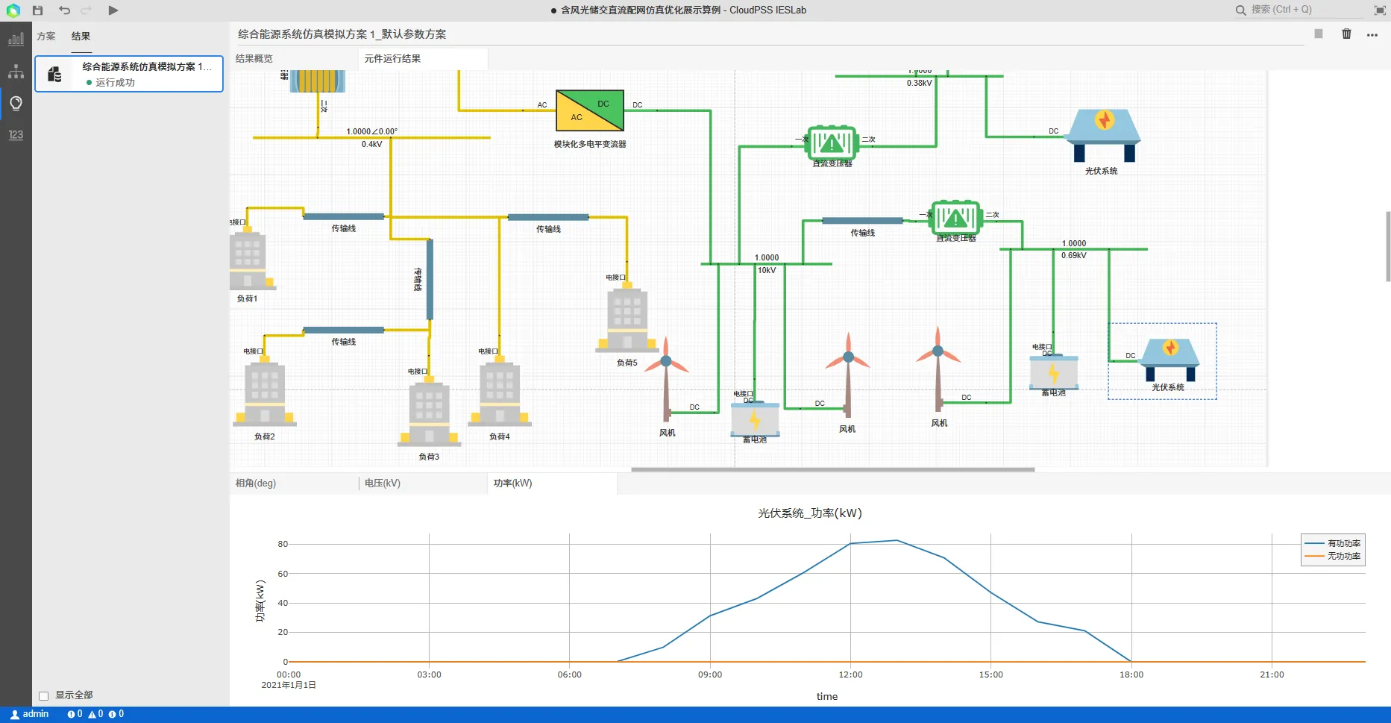
Task: Click the horizontal scrollbar under the diagram
Action: 832,469
